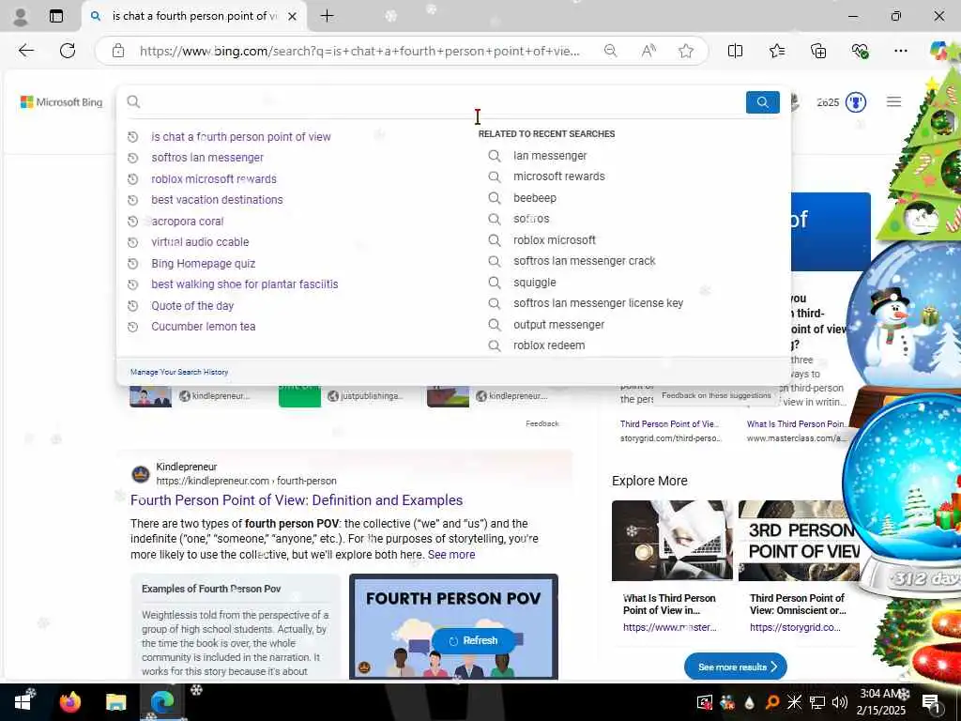Select history item 'softros lan messenger'
This screenshot has height=721, width=961.
coord(207,158)
